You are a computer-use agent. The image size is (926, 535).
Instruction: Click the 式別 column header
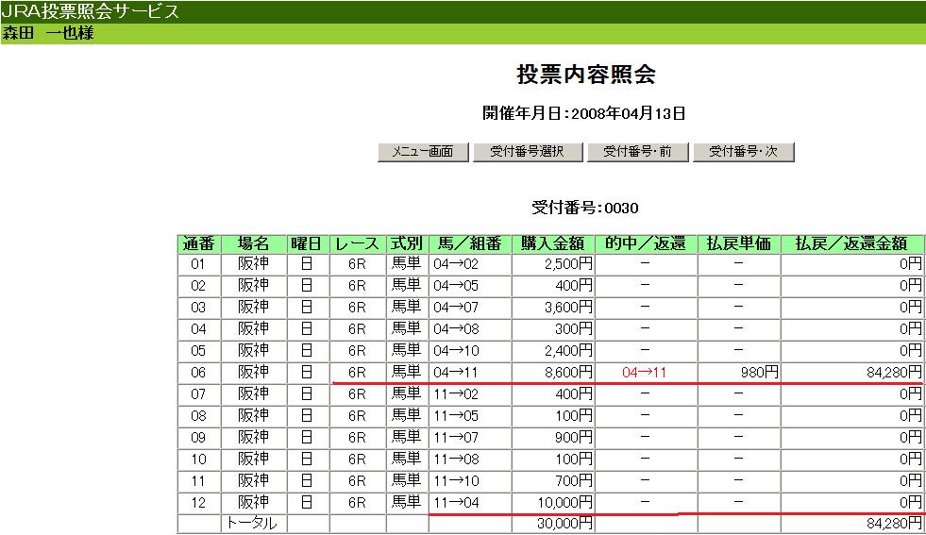click(406, 243)
